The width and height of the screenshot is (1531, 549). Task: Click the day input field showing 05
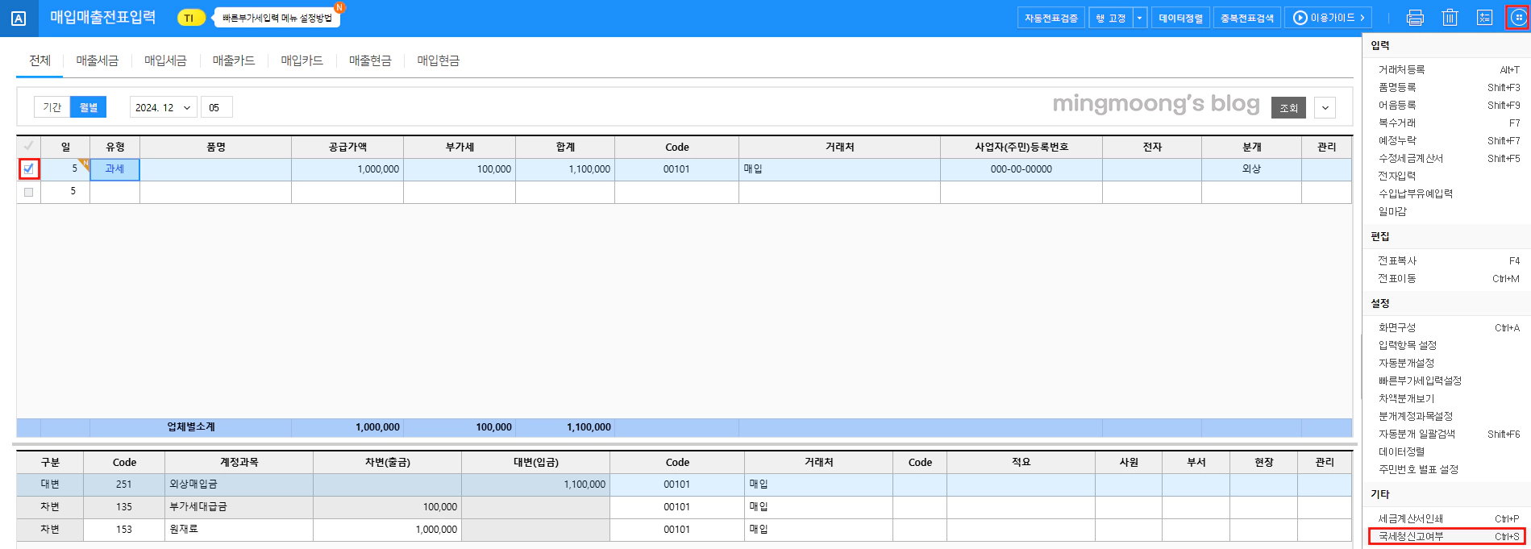[216, 107]
